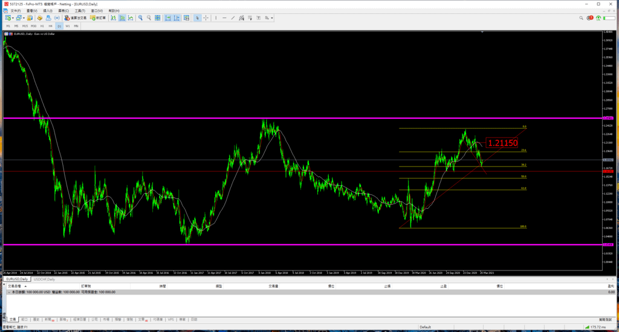Select the horizontal line drawing tool

224,18
